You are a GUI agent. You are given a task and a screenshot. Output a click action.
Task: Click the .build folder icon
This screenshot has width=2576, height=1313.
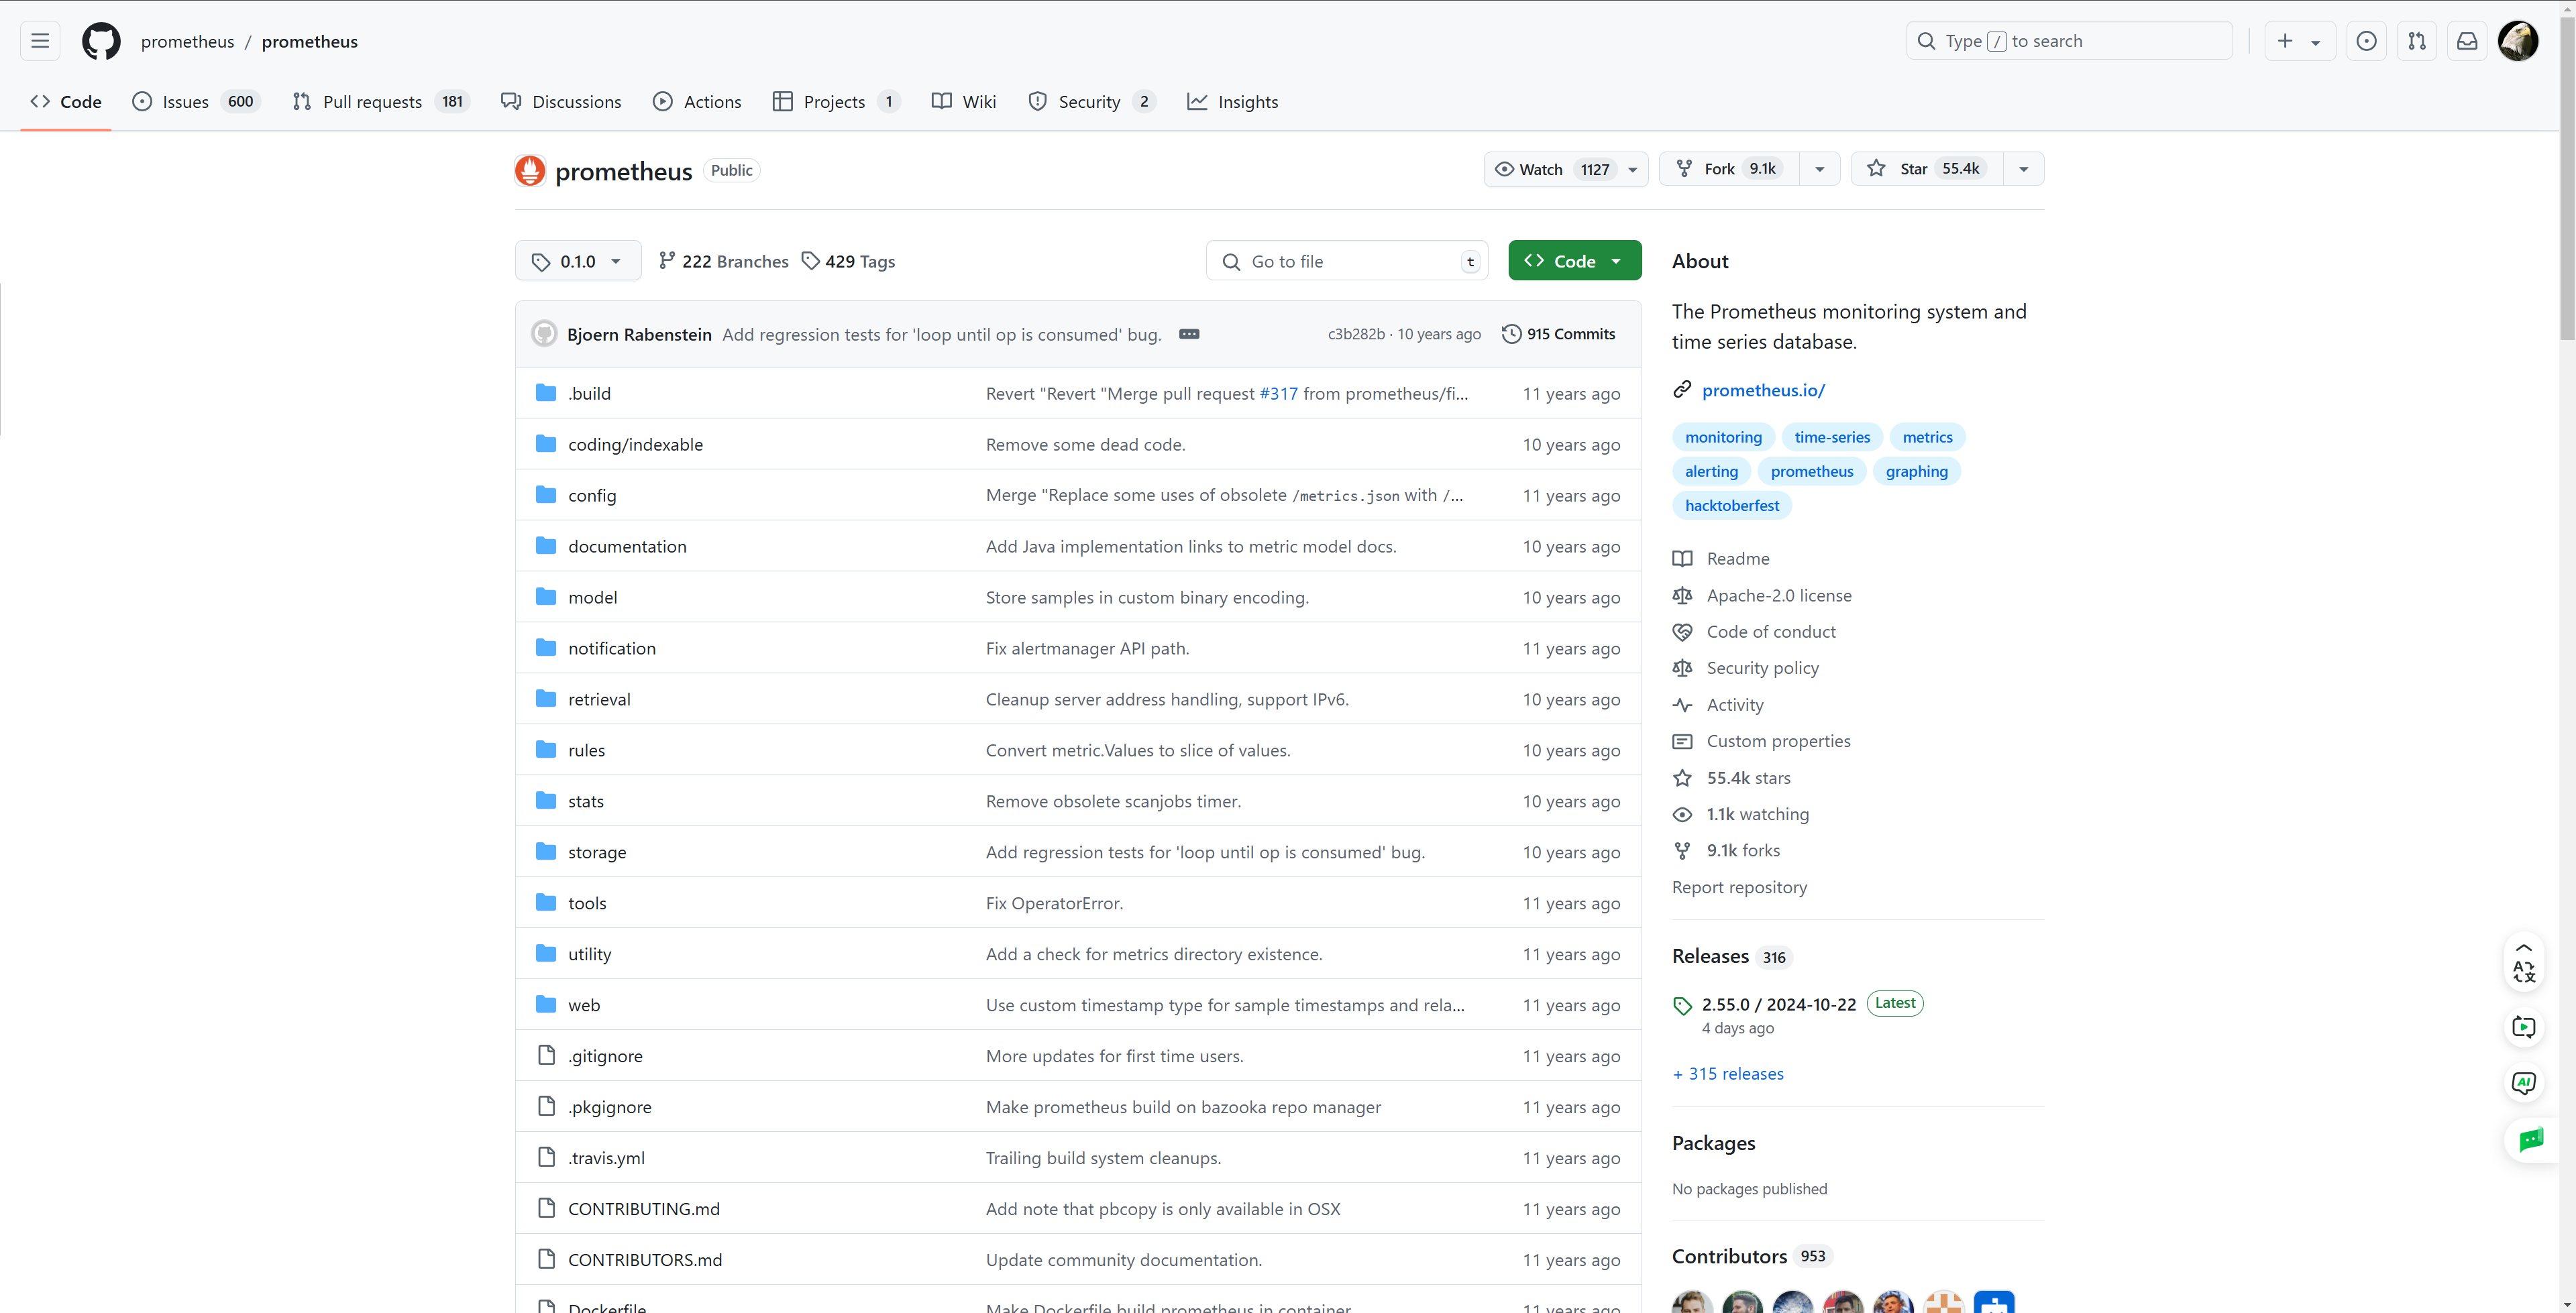coord(546,393)
